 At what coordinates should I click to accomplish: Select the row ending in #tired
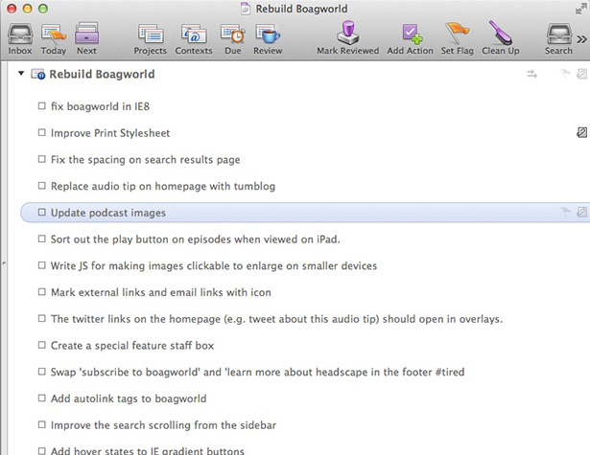(x=257, y=372)
